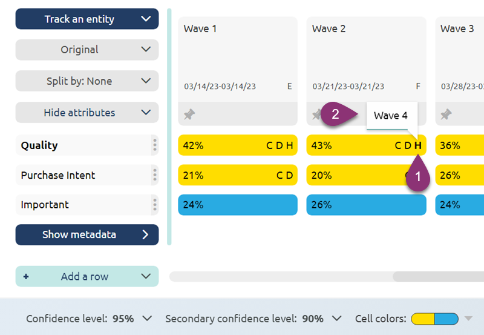
Task: Open Purchase Intent row options dots
Action: tap(155, 175)
